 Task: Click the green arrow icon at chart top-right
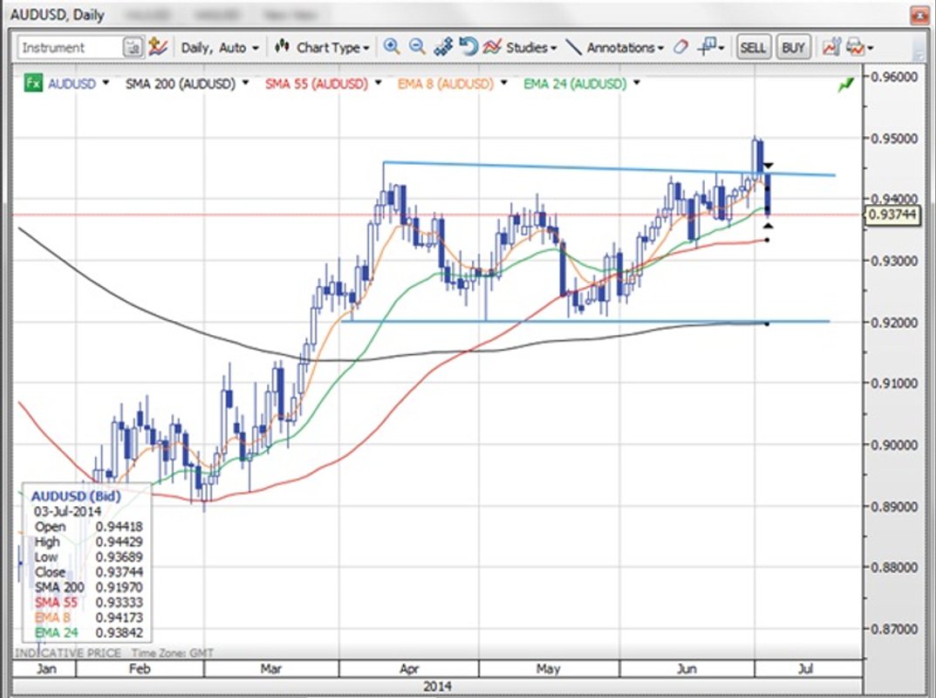click(844, 85)
